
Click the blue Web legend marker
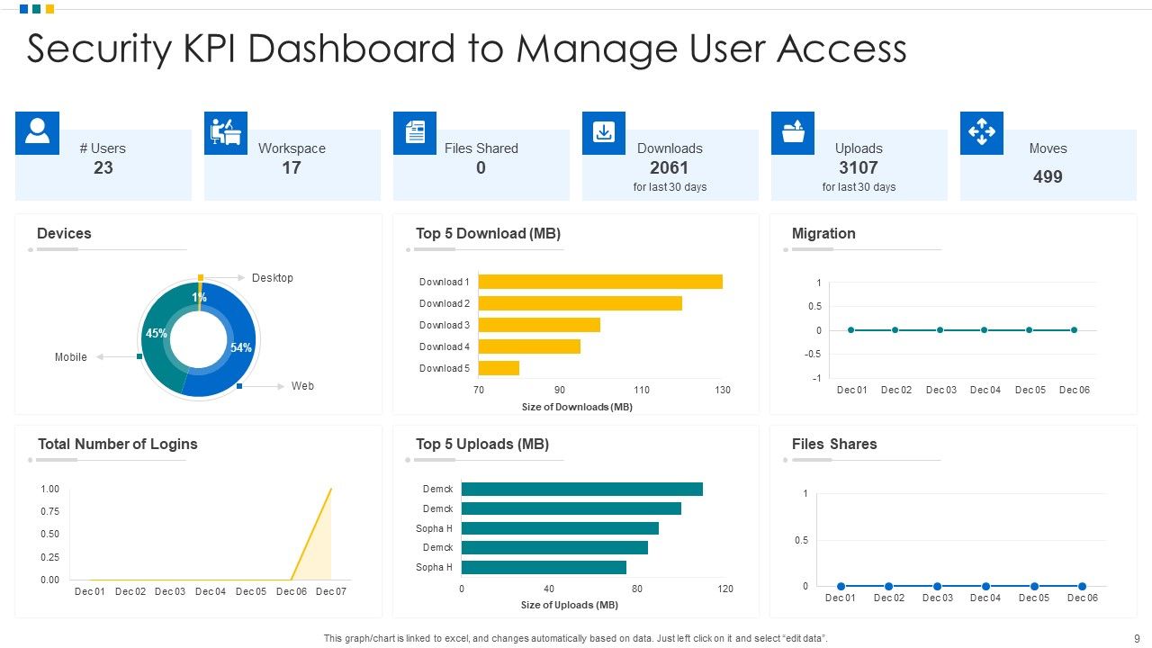(239, 385)
